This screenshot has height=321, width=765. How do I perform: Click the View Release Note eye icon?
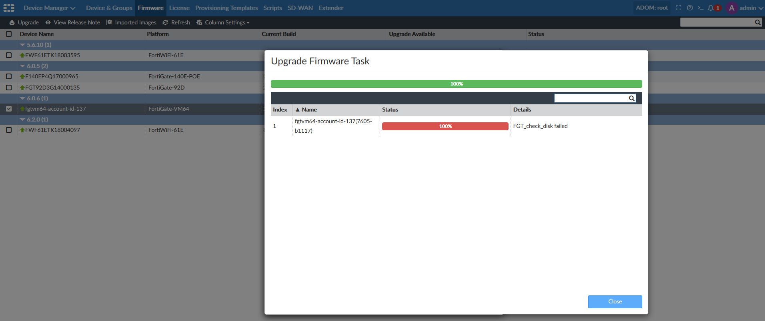pos(48,22)
